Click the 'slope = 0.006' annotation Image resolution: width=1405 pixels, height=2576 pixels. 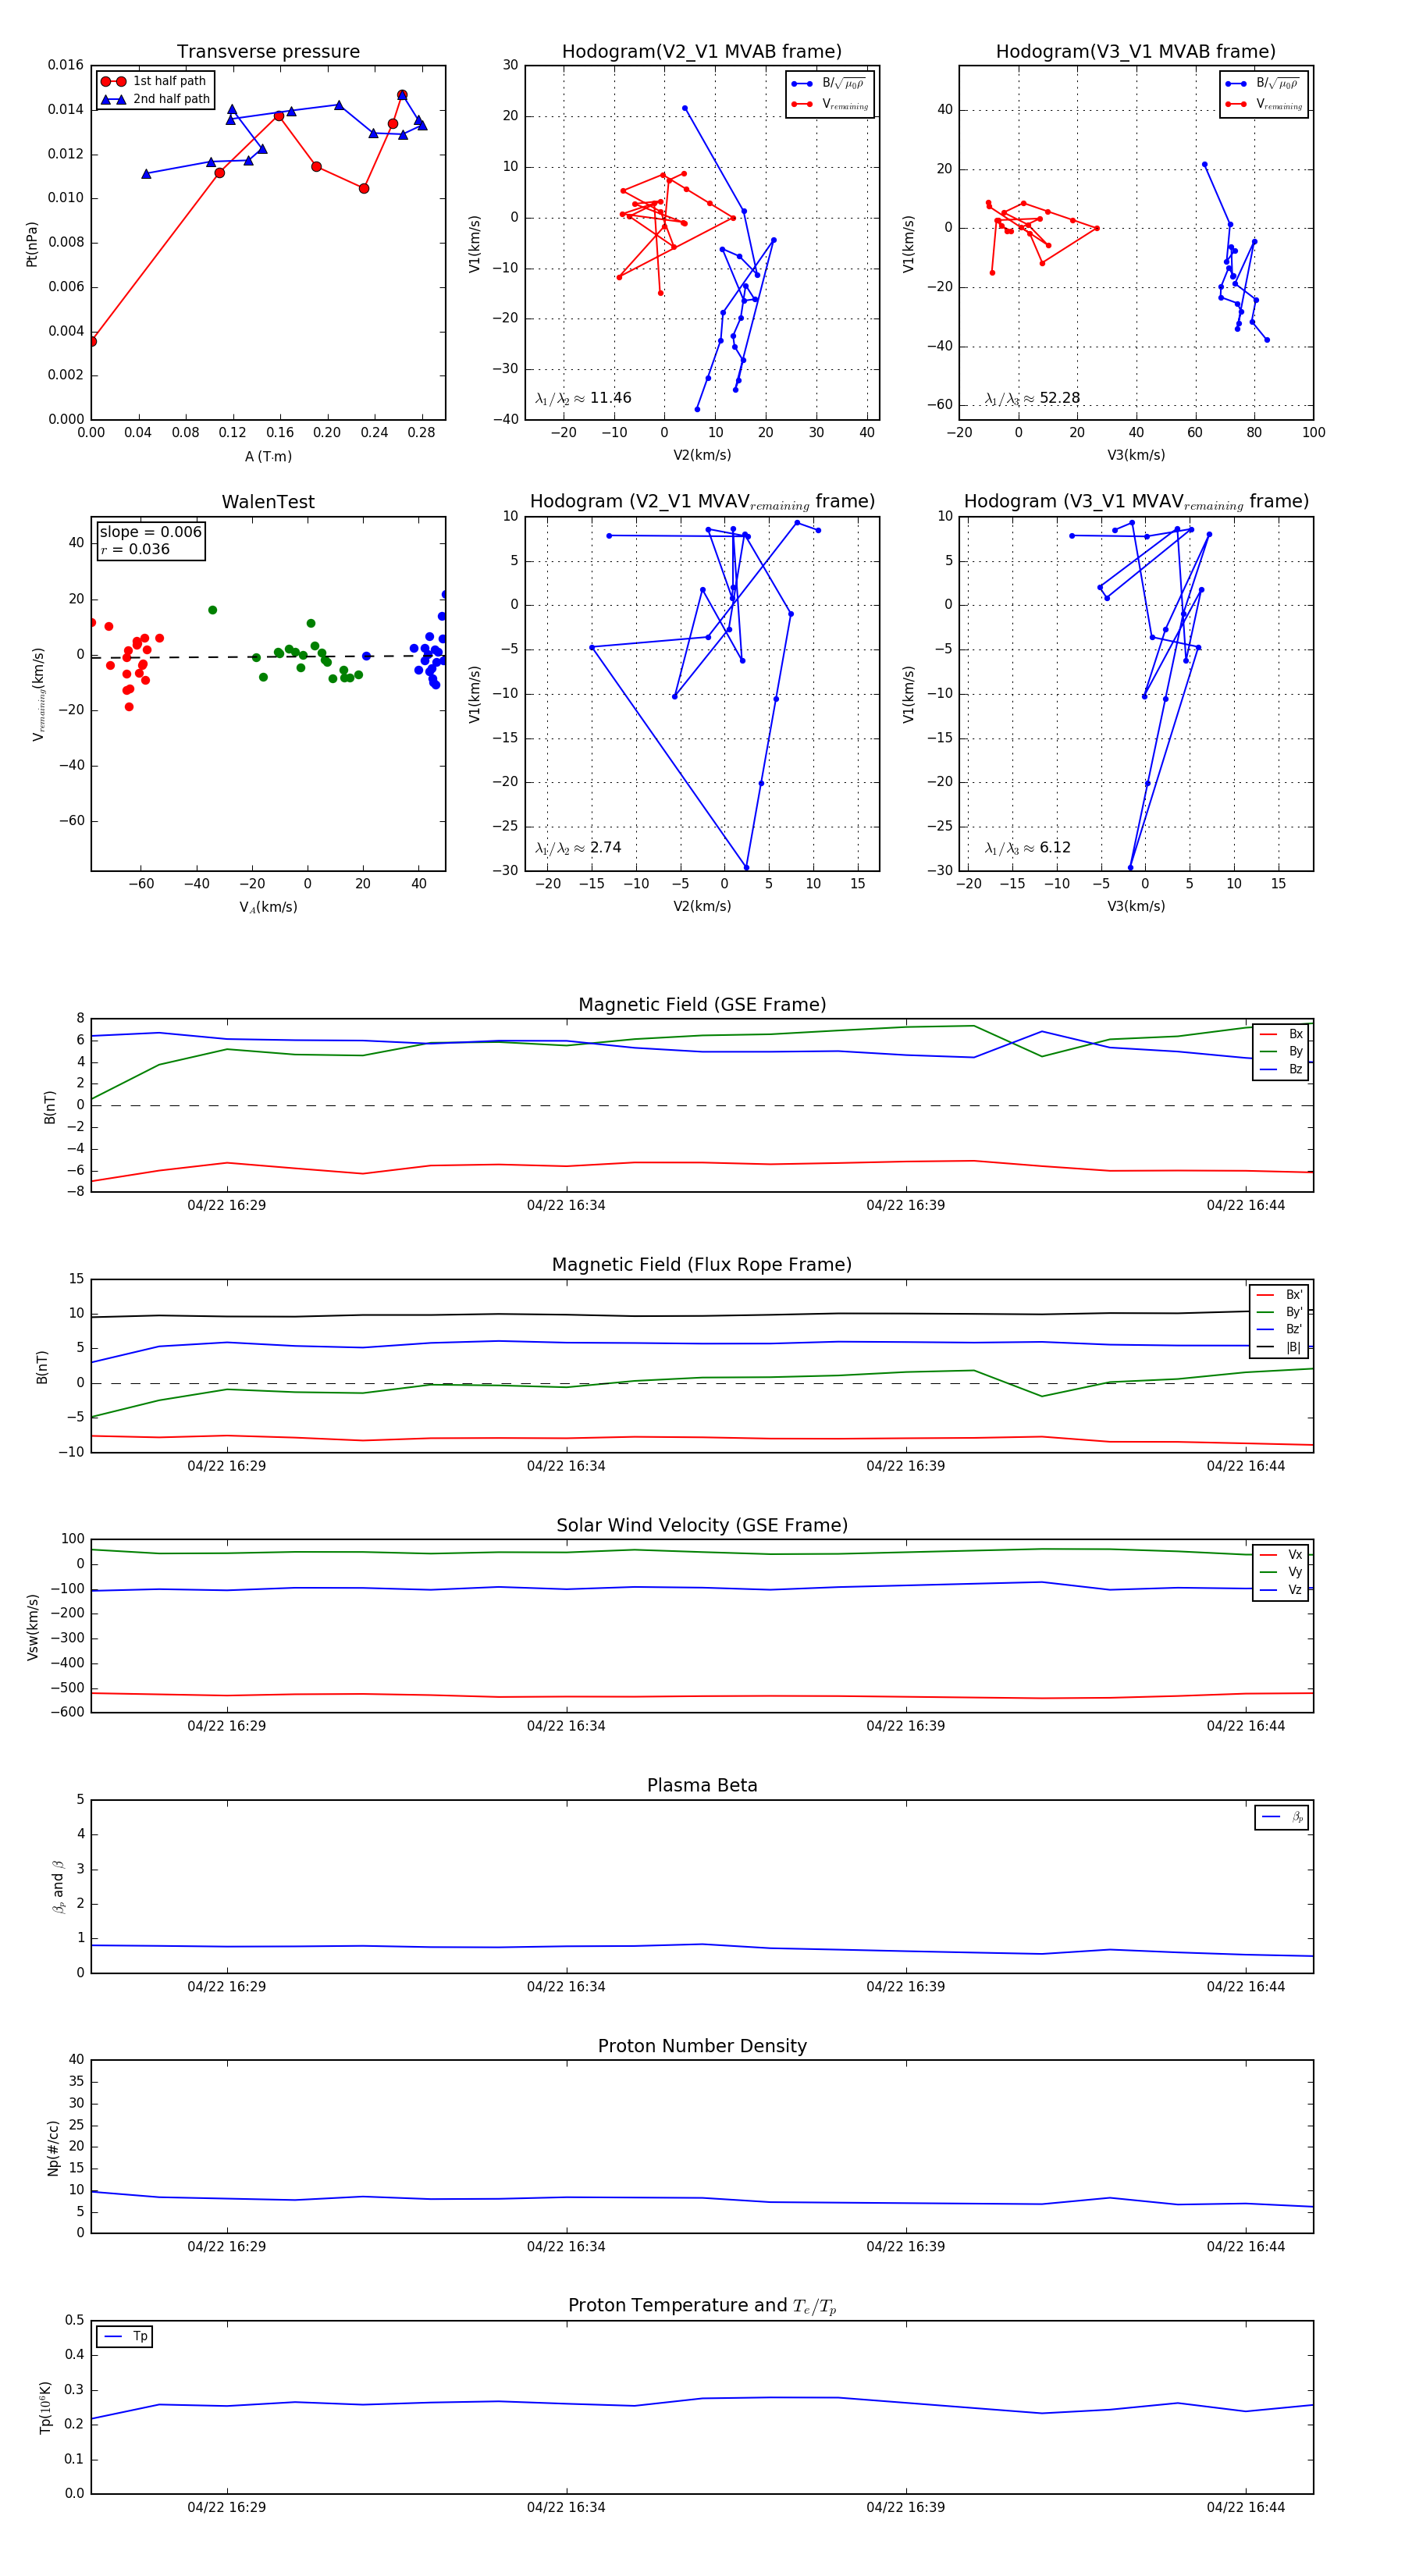150,532
